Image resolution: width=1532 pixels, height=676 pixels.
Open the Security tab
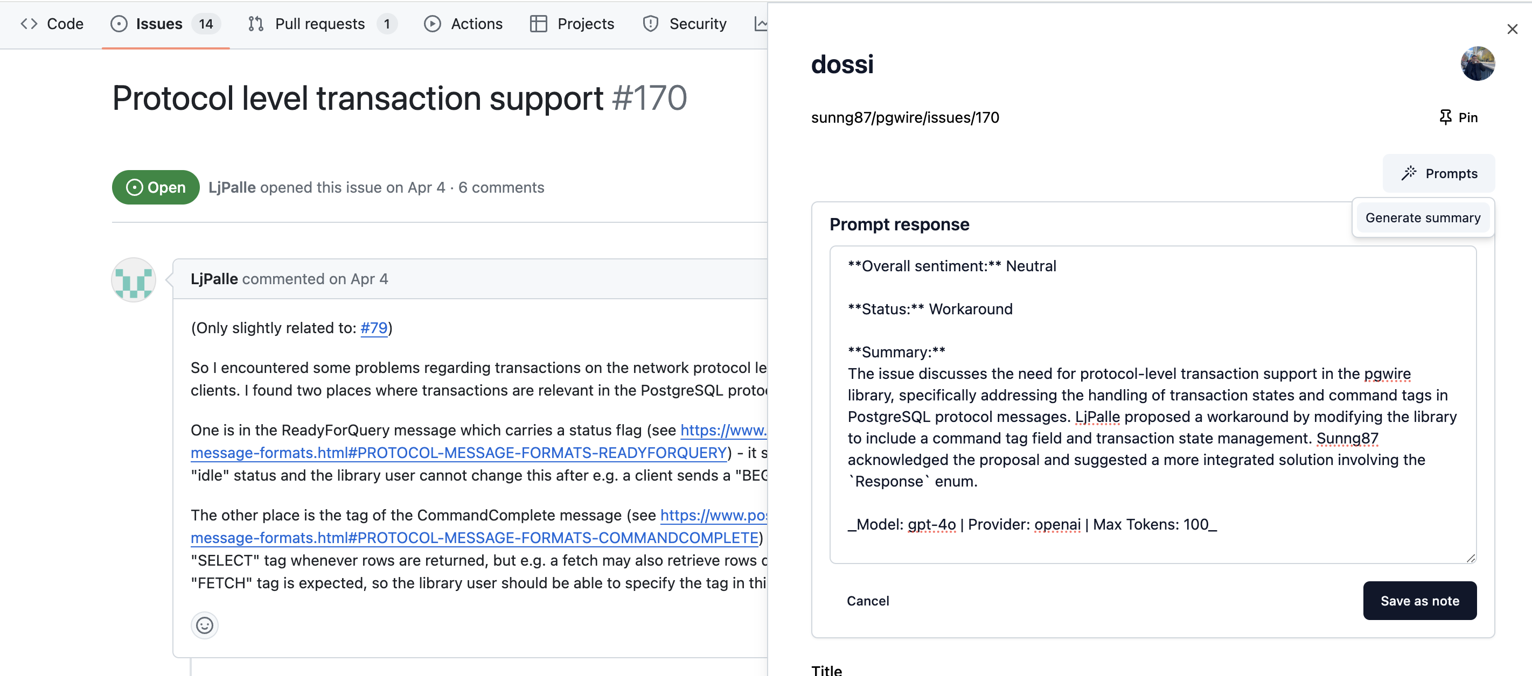pyautogui.click(x=685, y=24)
